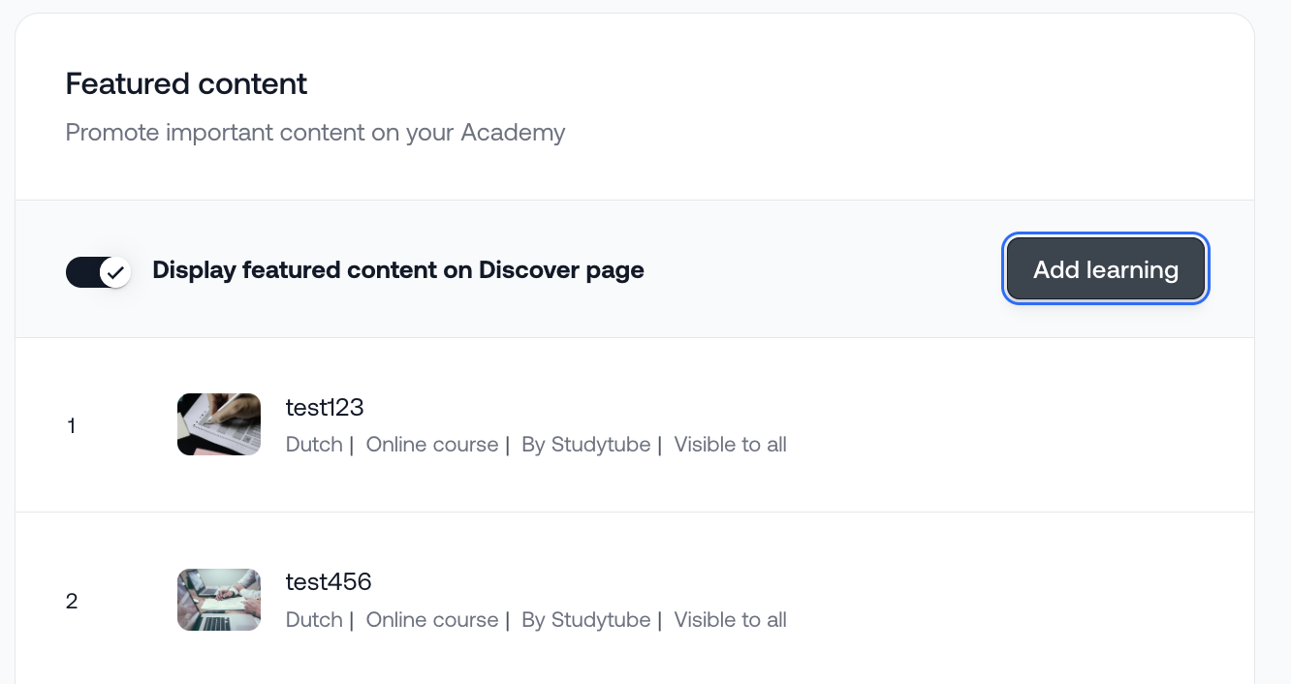Click the Dutch language tag of test456
Viewport: 1291px width, 684px height.
point(314,620)
